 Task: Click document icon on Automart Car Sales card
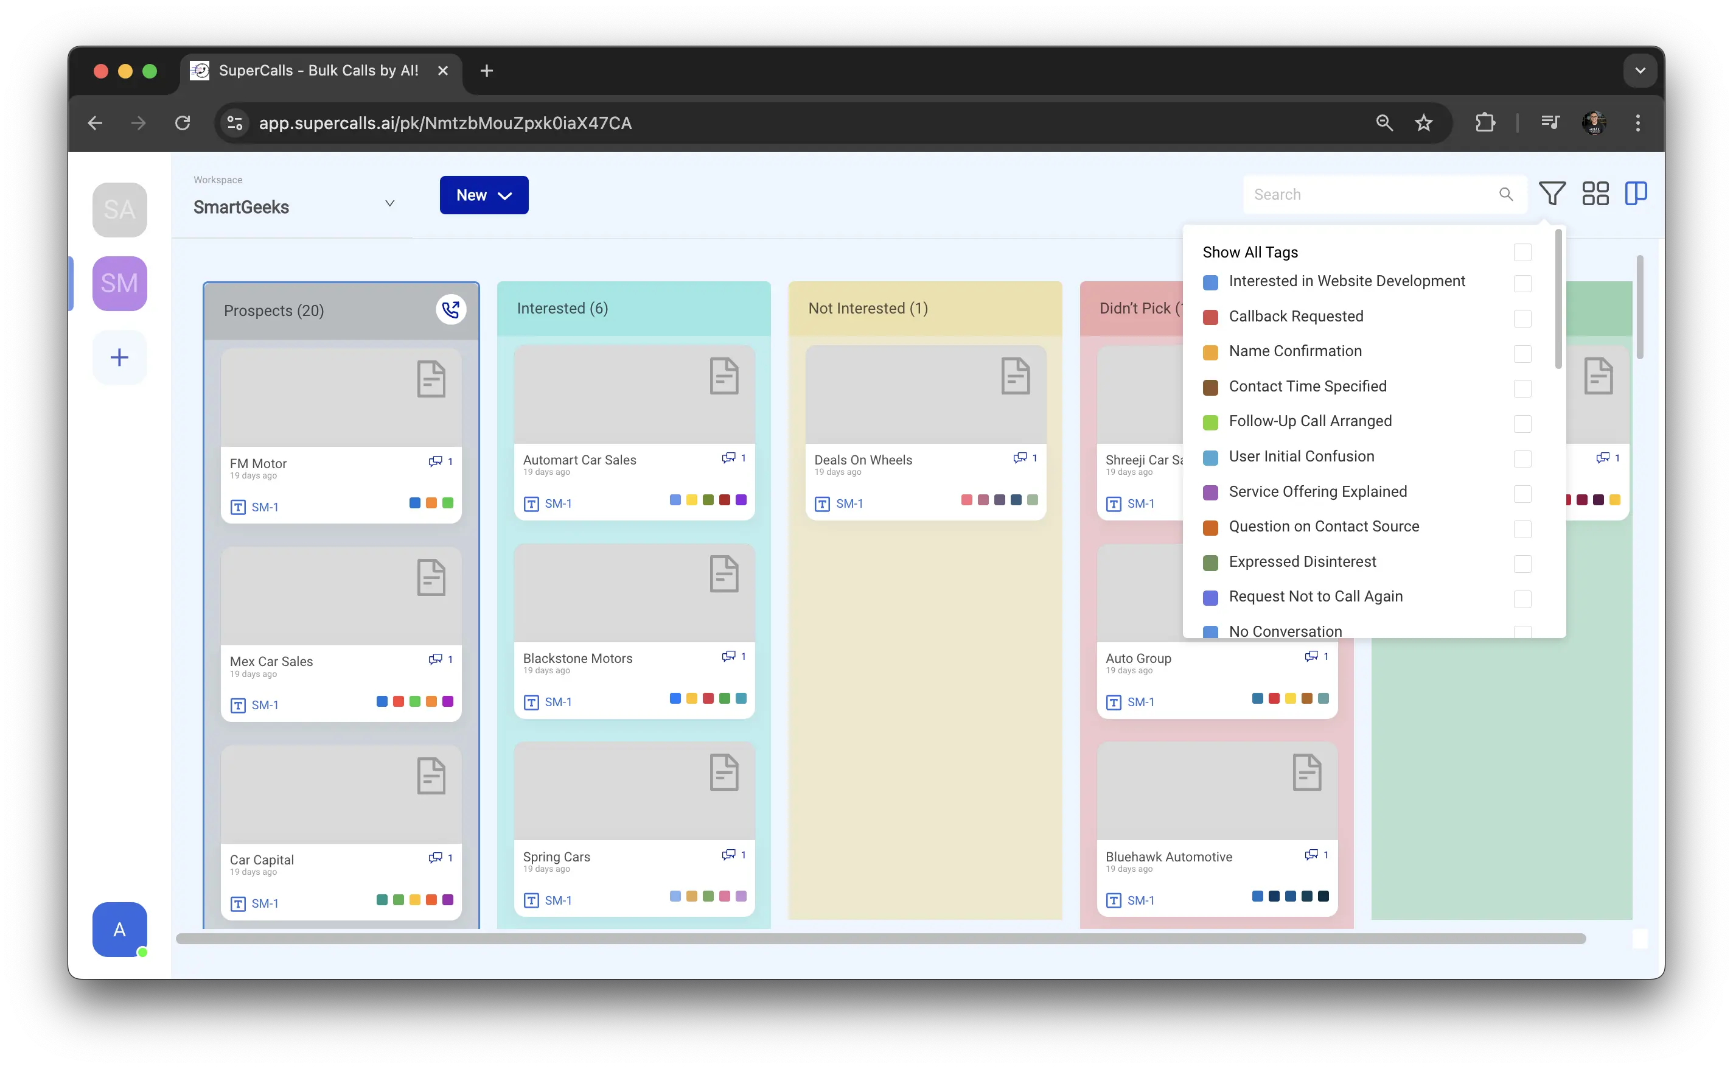point(724,376)
